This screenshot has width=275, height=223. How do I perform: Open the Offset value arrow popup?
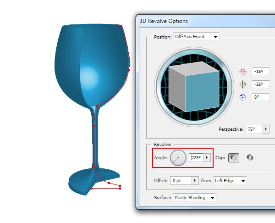pyautogui.click(x=195, y=180)
